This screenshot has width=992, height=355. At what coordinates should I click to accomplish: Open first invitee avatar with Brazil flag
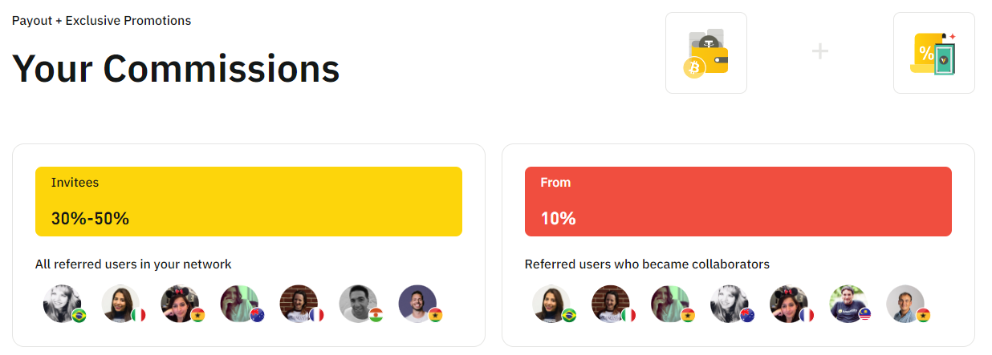point(63,304)
